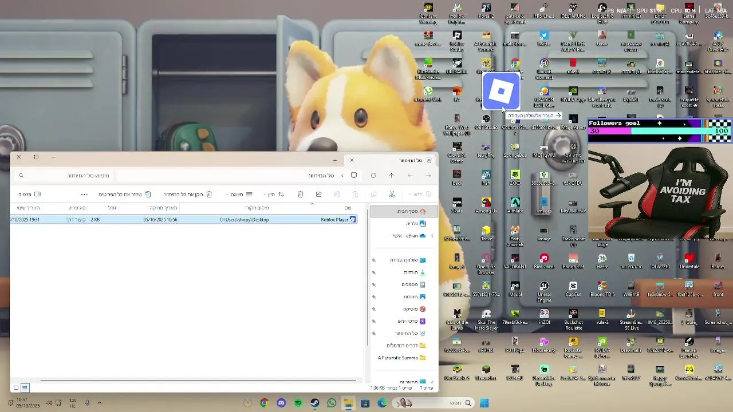Show hidden system tray icons chevron
This screenshot has height=412, width=733.
tap(99, 403)
